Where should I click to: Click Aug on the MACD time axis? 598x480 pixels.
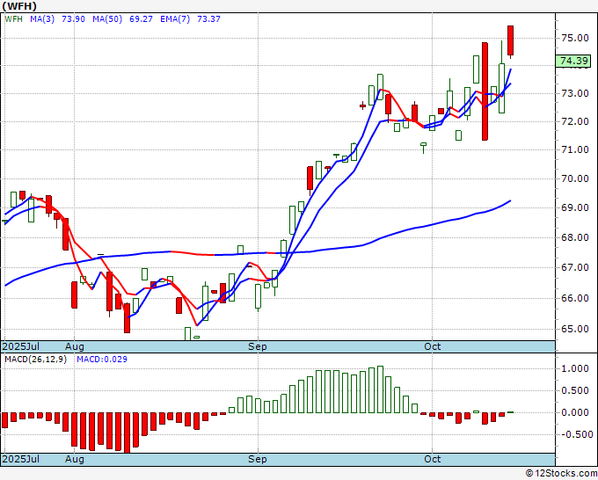pos(75,459)
